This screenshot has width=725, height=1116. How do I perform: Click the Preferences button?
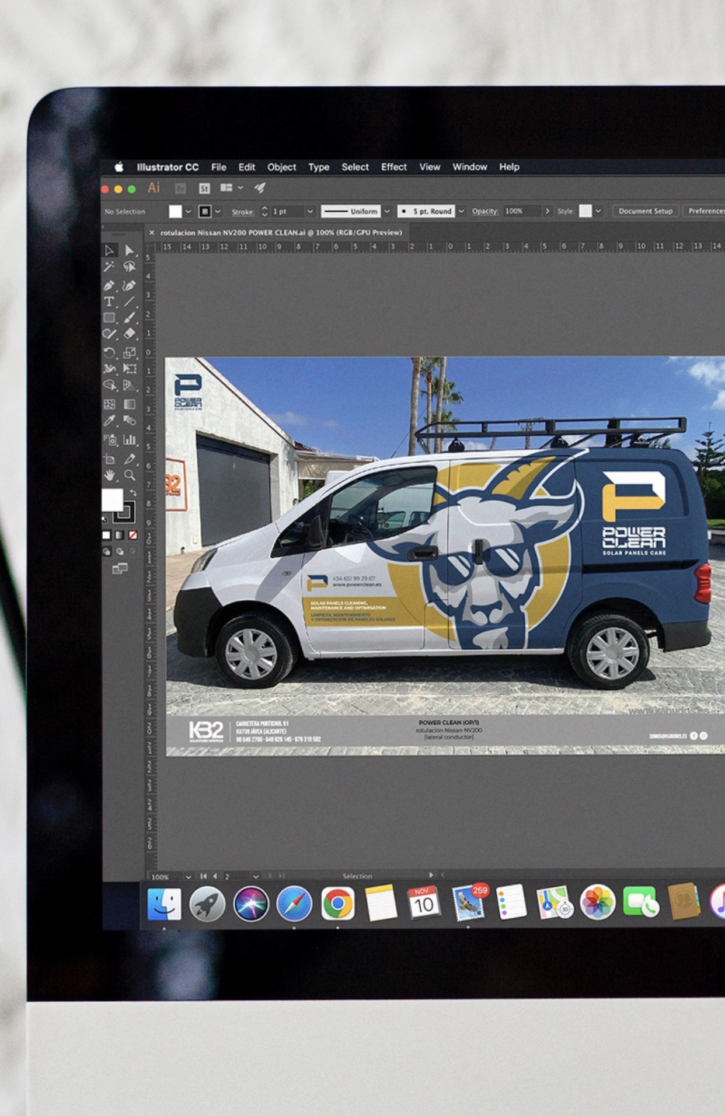coord(705,211)
